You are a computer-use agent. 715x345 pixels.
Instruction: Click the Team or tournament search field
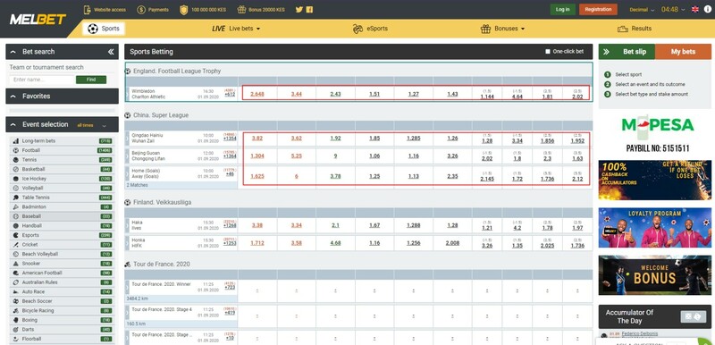pyautogui.click(x=42, y=80)
